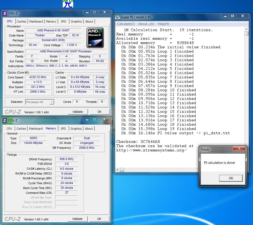Click the Code Name value Thuban
The width and height of the screenshot is (253, 225).
[40, 35]
